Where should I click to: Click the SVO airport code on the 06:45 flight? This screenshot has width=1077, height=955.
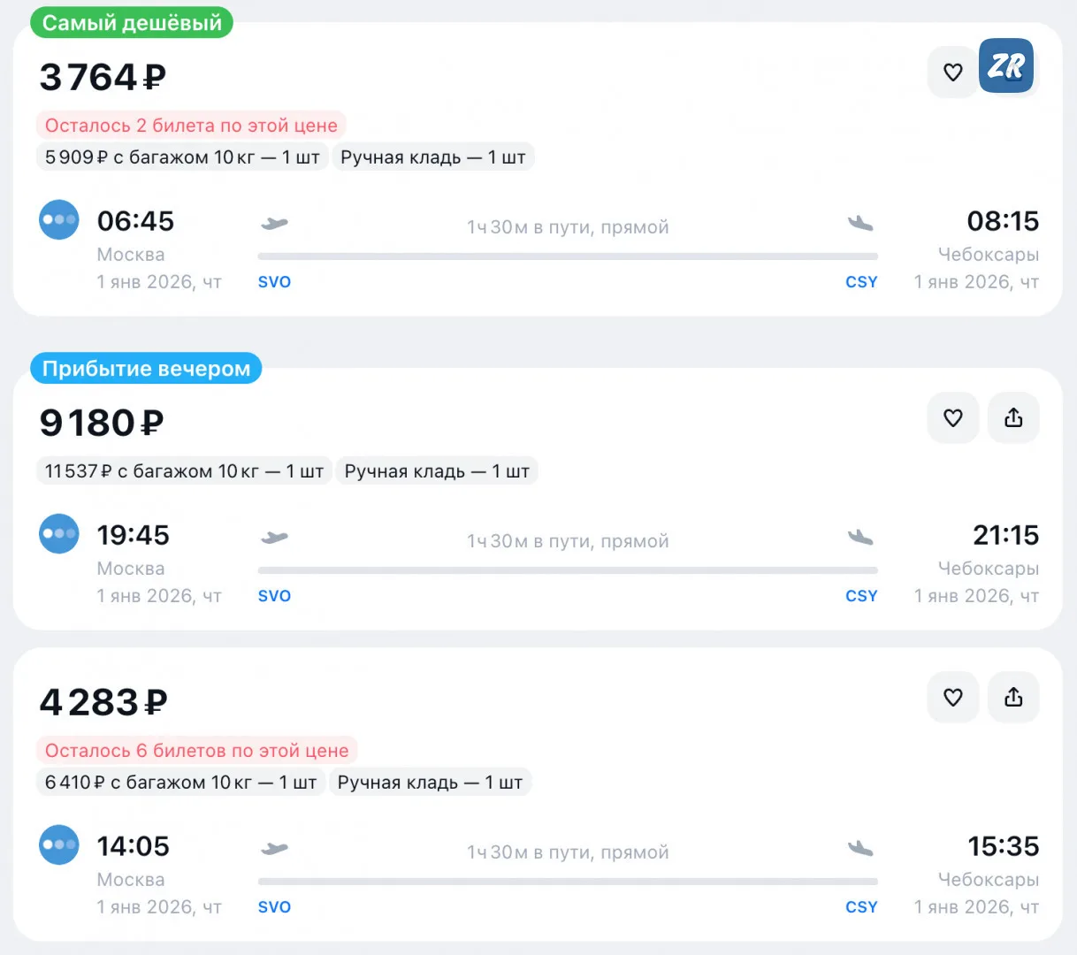click(x=274, y=282)
